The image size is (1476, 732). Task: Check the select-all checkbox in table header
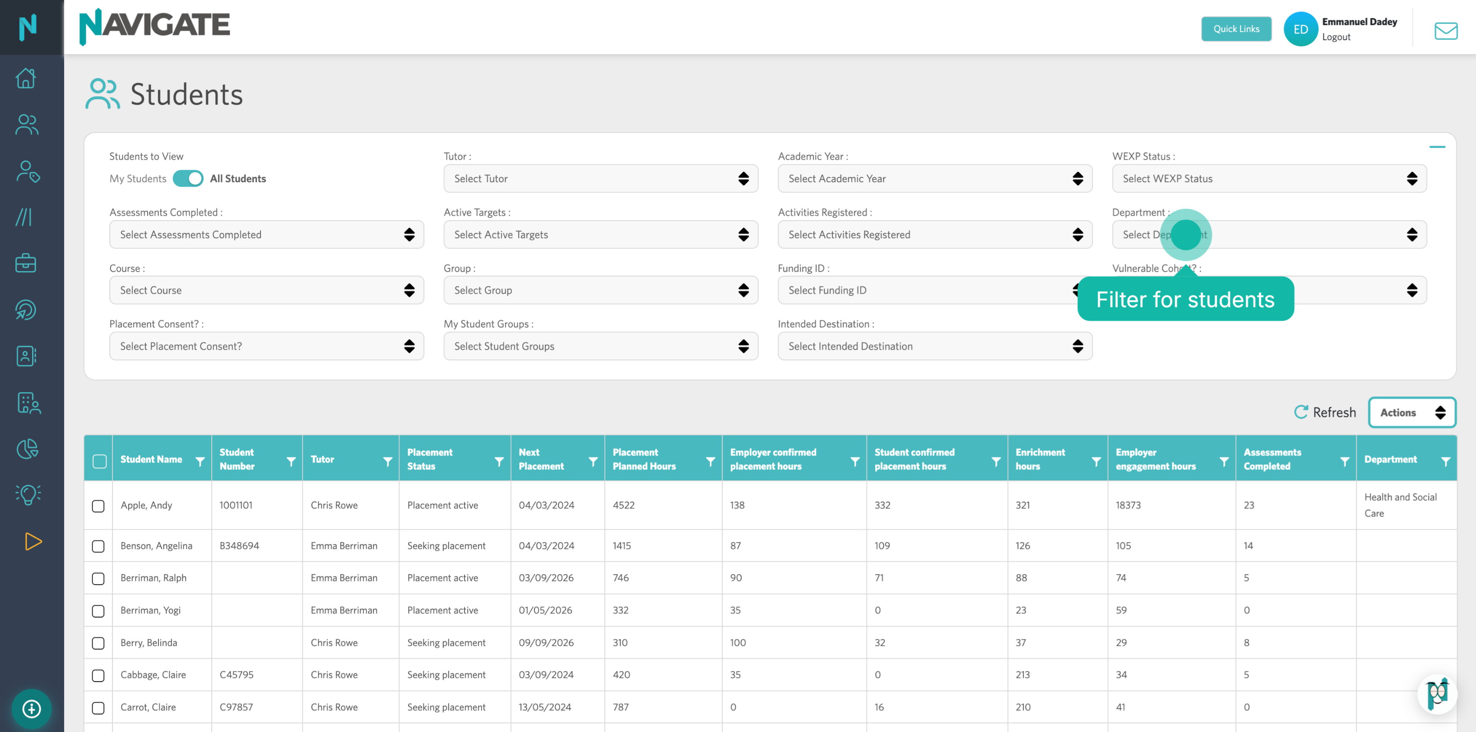pos(100,461)
